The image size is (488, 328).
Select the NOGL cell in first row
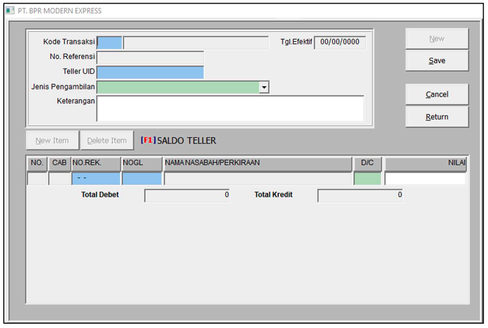(142, 179)
